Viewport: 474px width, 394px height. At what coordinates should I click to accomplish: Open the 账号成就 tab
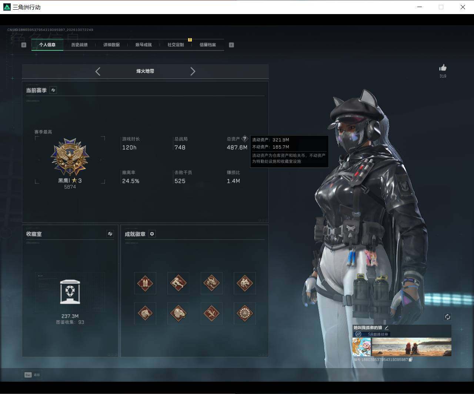[x=144, y=45]
